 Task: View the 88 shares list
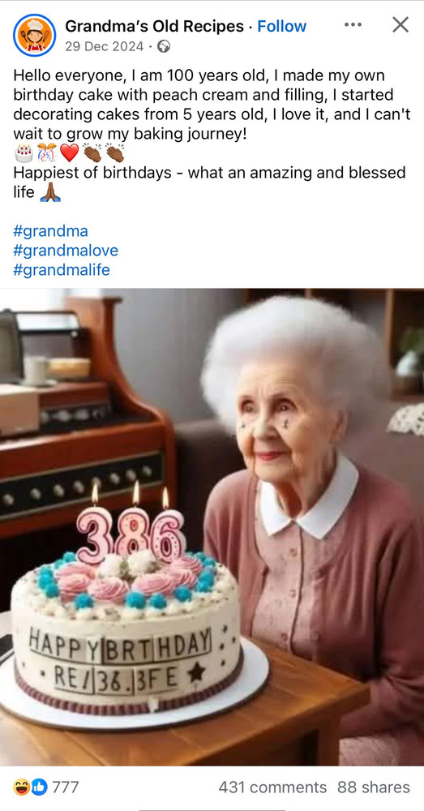tap(374, 787)
